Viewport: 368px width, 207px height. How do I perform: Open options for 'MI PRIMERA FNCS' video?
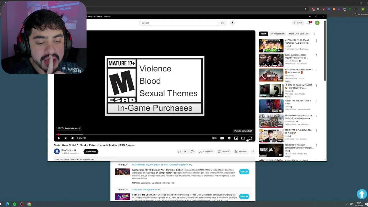[x=317, y=41]
